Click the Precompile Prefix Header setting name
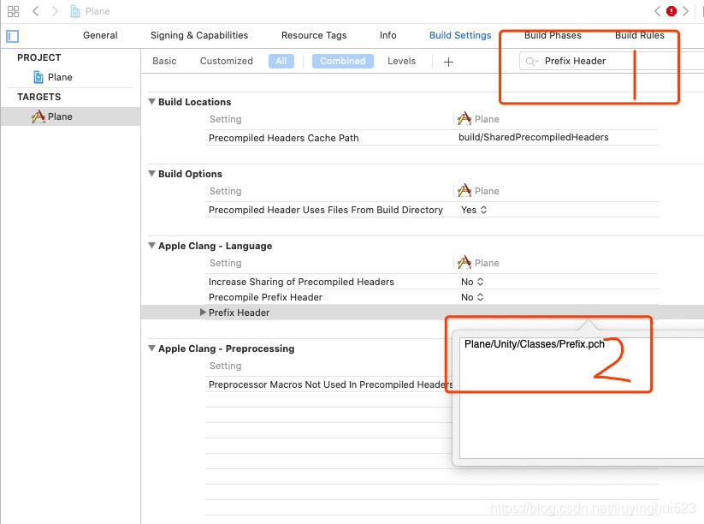 point(265,297)
